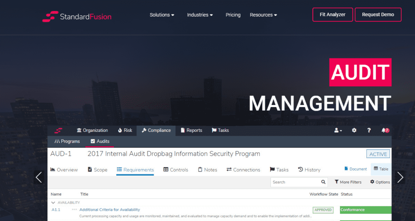Open the Risk menu

click(x=125, y=130)
